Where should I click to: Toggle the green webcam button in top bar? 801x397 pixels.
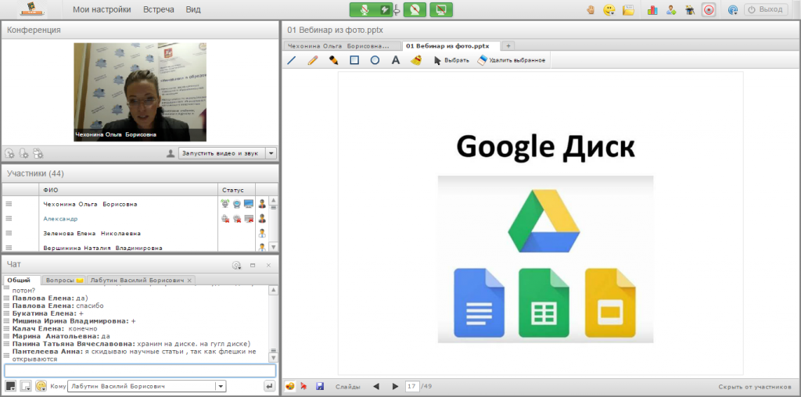[x=415, y=9]
